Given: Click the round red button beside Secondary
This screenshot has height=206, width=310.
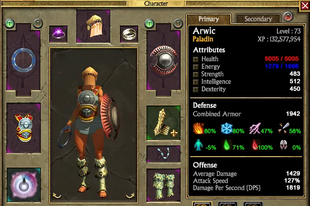Looking at the screenshot, I should pos(288,16).
